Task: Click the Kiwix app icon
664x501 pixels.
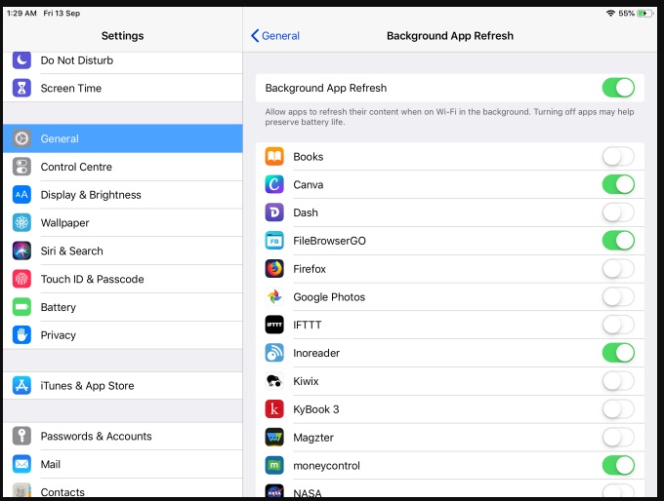Action: click(274, 381)
